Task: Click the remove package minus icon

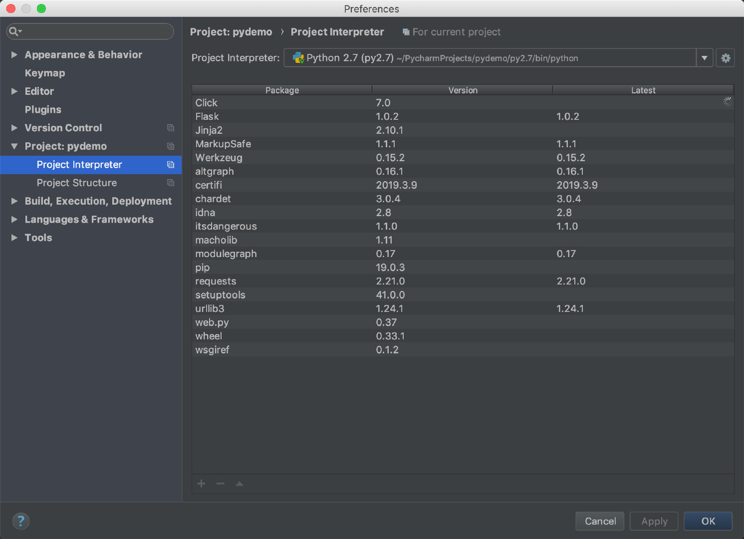Action: tap(221, 484)
